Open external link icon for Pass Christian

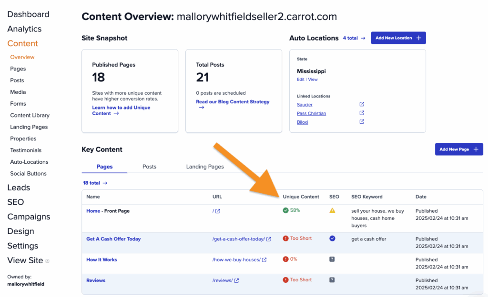[x=362, y=113]
